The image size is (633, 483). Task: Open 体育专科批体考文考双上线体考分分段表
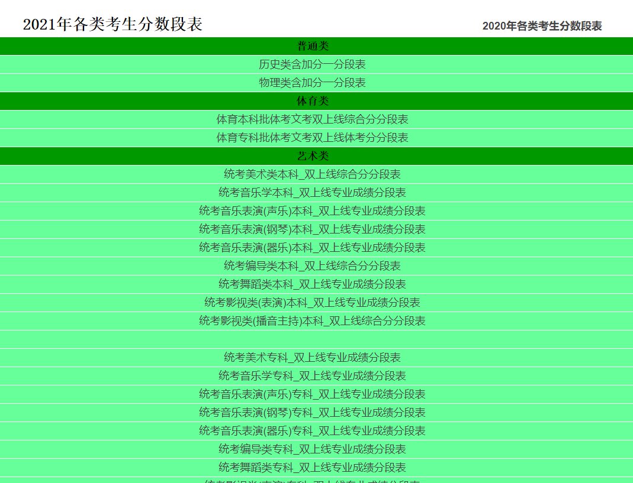(312, 138)
